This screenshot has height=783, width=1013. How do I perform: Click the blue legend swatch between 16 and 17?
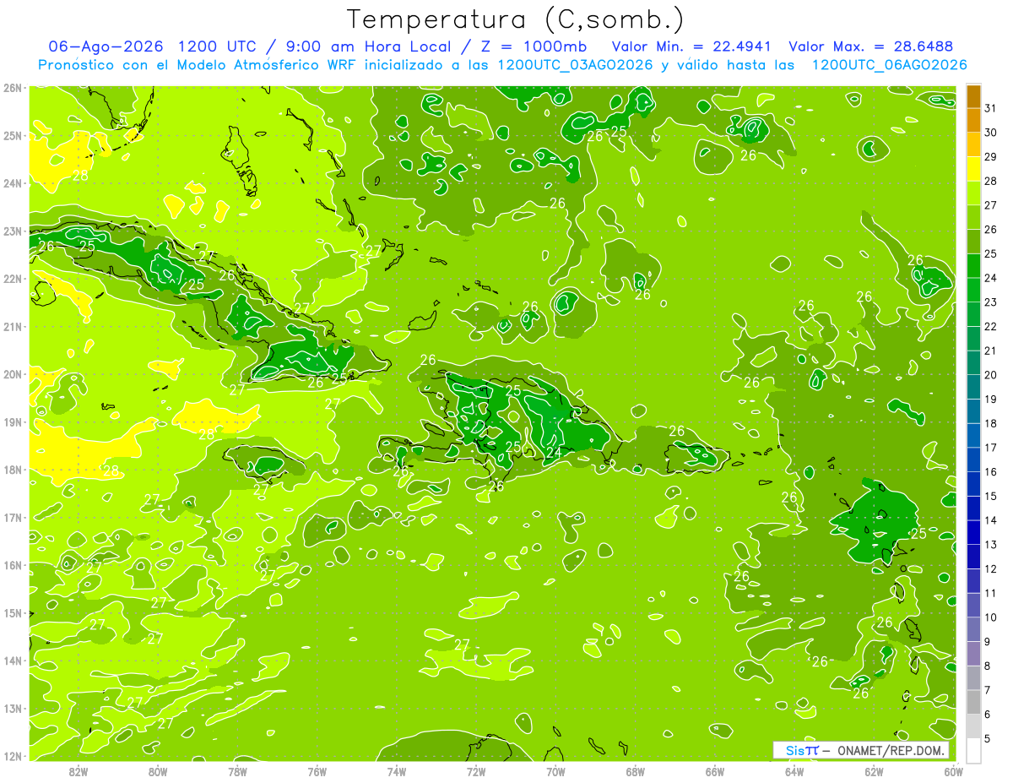(x=973, y=459)
